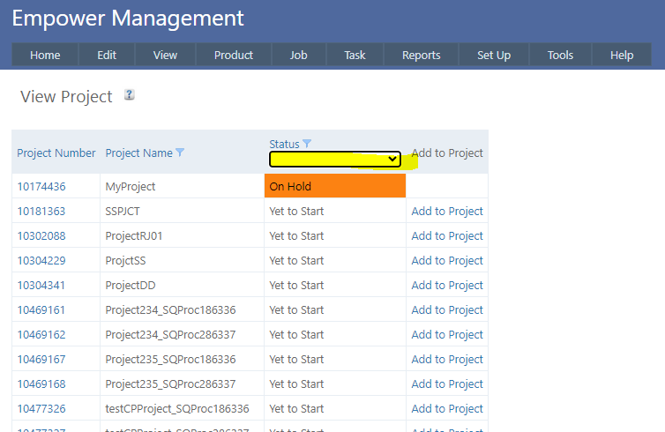665x432 pixels.
Task: Open the Task menu
Action: click(355, 55)
